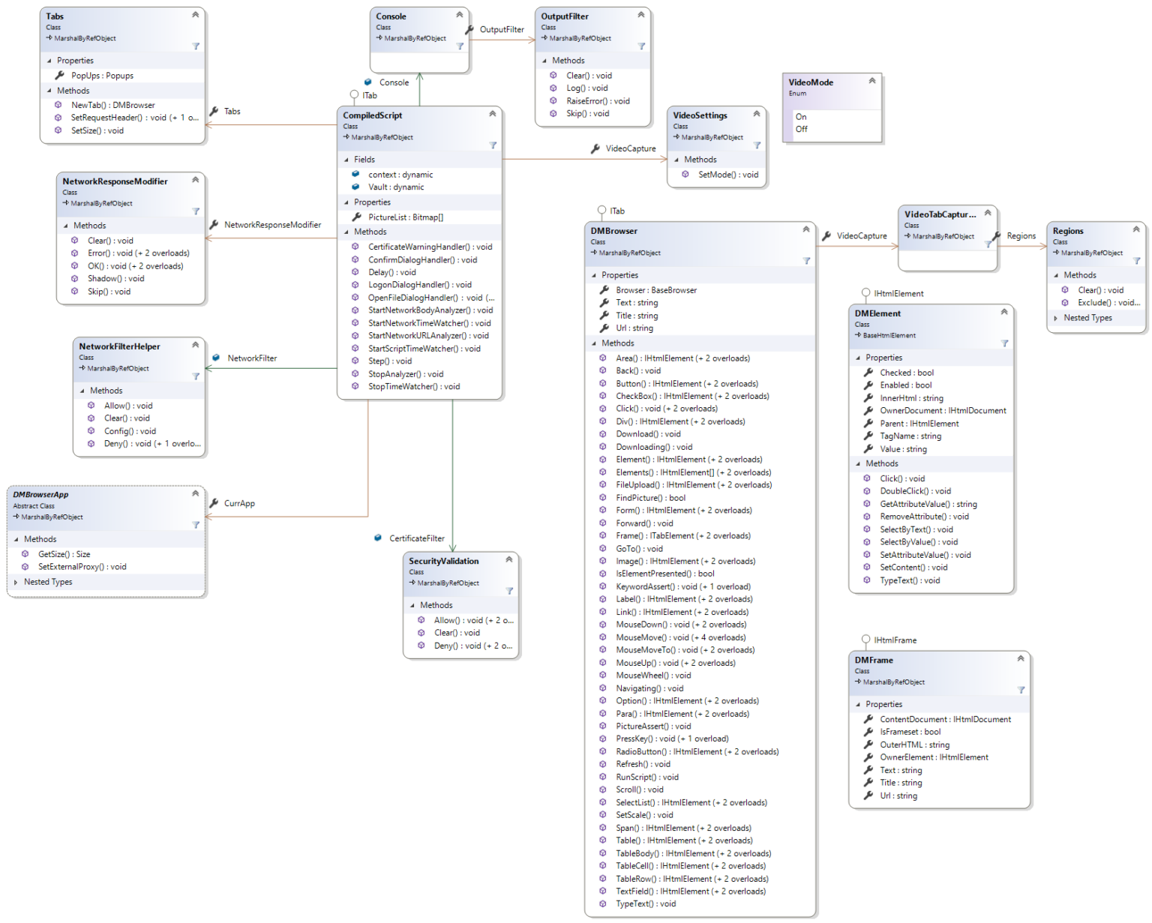This screenshot has height=923, width=1152.
Task: Click the IHtmlFrame interface icon above DMFrame
Action: [x=866, y=640]
